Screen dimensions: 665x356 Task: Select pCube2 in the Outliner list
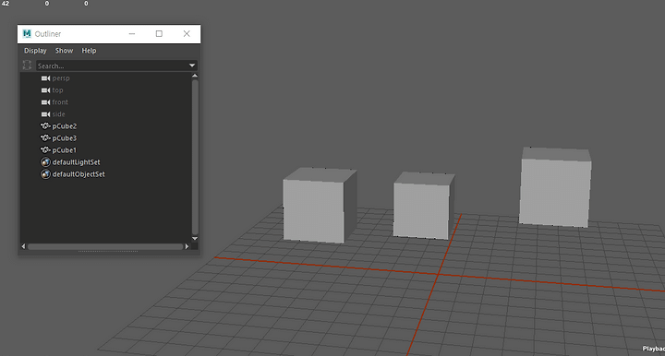coord(65,126)
